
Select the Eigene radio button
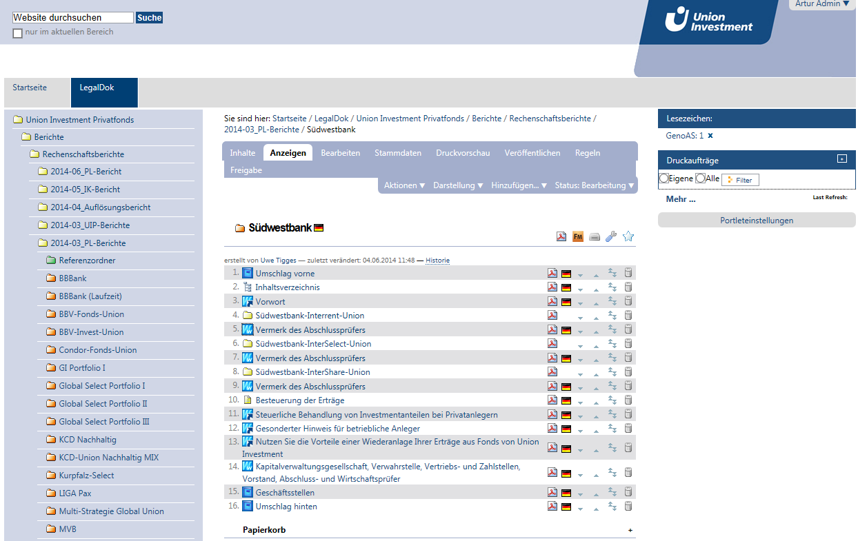664,178
